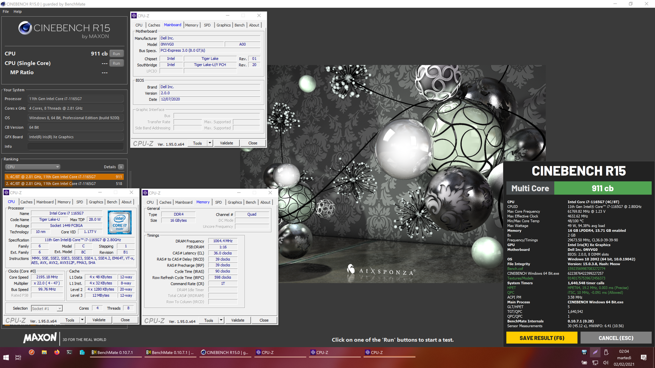Click the 911 cb Multi Core score bar
655x368 pixels.
[603, 188]
